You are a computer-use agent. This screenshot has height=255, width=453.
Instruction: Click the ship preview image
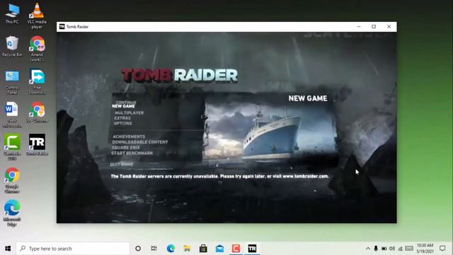(x=270, y=132)
